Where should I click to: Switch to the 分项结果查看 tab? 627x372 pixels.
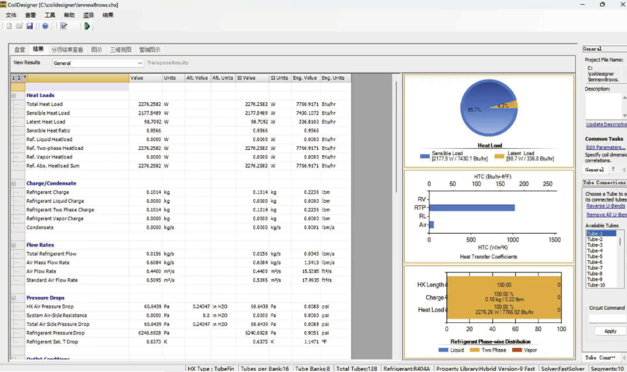67,50
